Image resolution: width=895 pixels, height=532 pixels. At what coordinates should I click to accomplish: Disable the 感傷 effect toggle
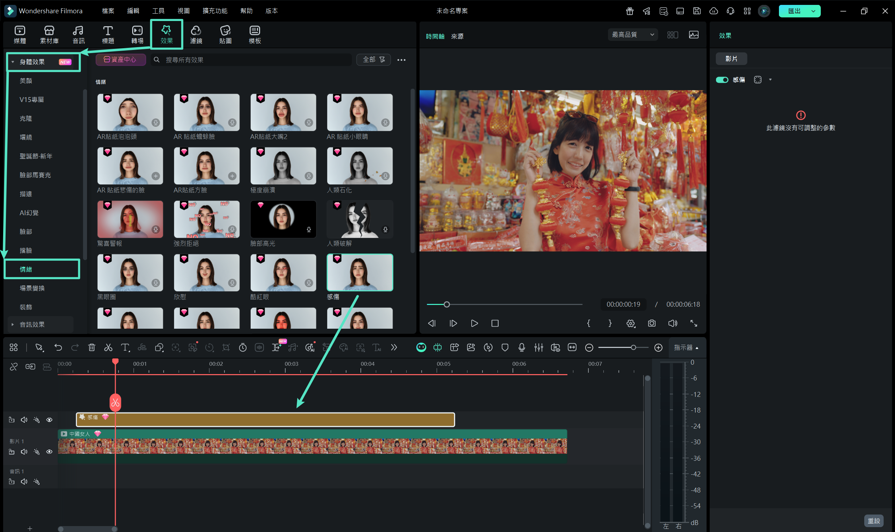[x=722, y=80]
